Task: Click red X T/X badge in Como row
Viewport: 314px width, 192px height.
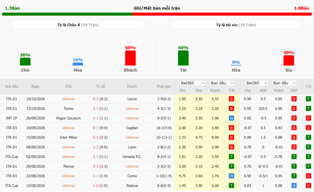Action: (x=308, y=176)
